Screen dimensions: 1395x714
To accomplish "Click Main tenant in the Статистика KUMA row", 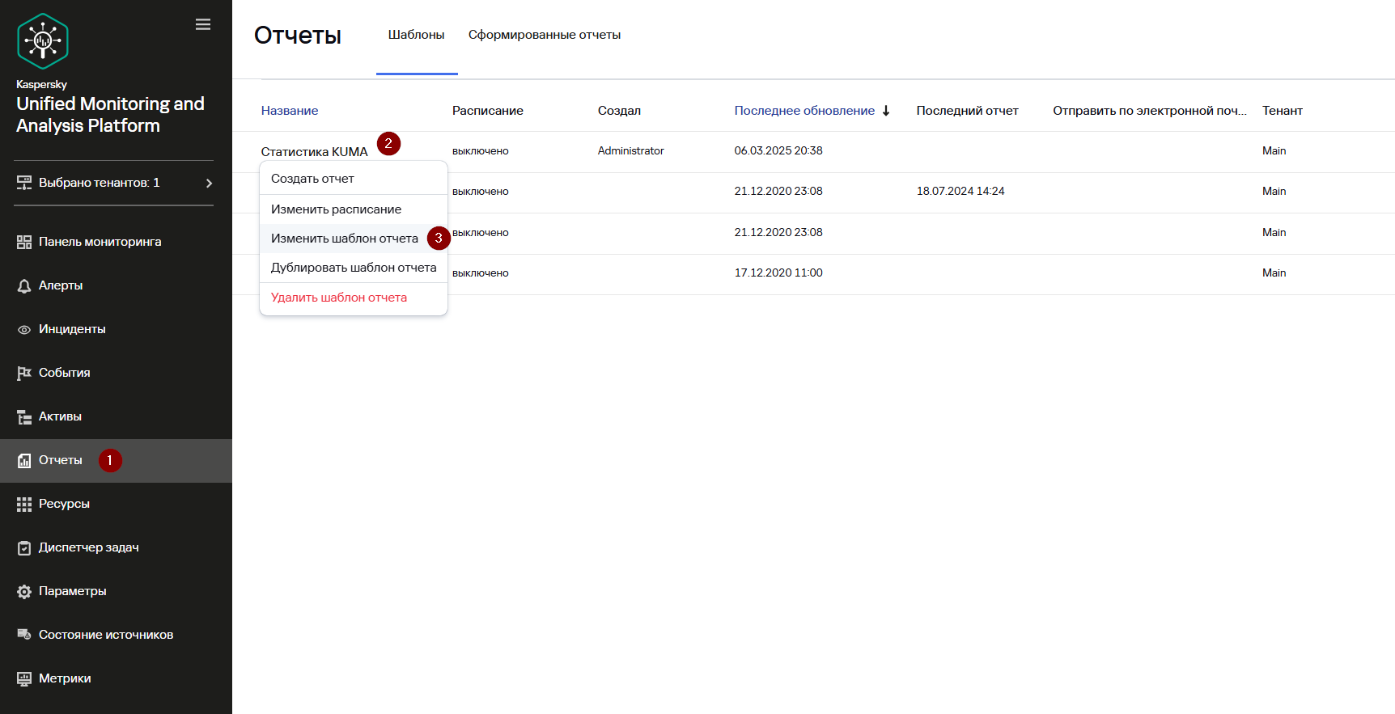I will (x=1274, y=151).
